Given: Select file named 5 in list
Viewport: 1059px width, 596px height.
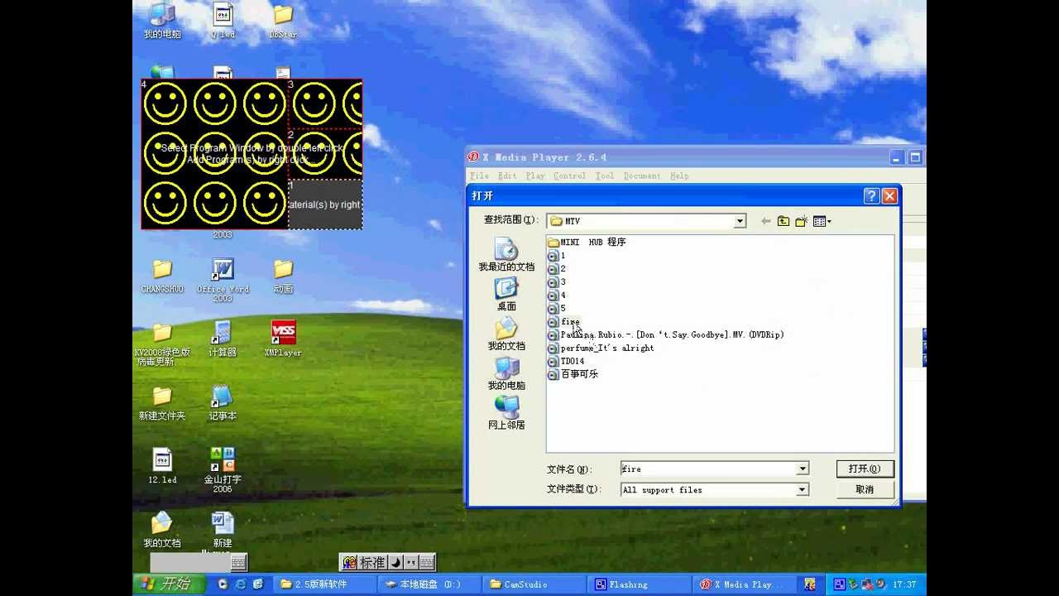Looking at the screenshot, I should pyautogui.click(x=556, y=309).
